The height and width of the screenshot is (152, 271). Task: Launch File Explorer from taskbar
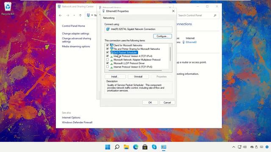pyautogui.click(x=126, y=147)
